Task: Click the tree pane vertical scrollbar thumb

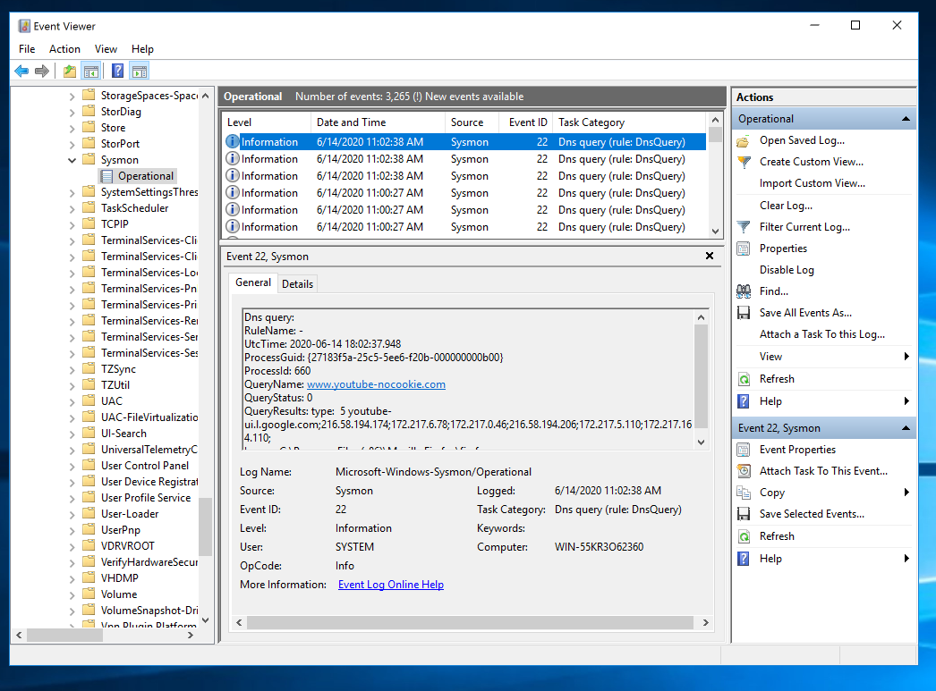Action: point(206,526)
